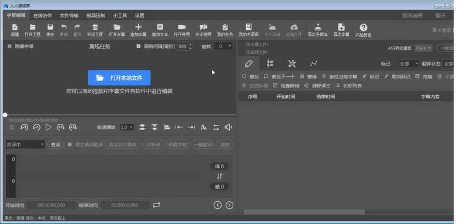Image resolution: width=470 pixels, height=224 pixels.
Task: Open the ASS样式模板 Black dropdown
Action: coord(424,48)
